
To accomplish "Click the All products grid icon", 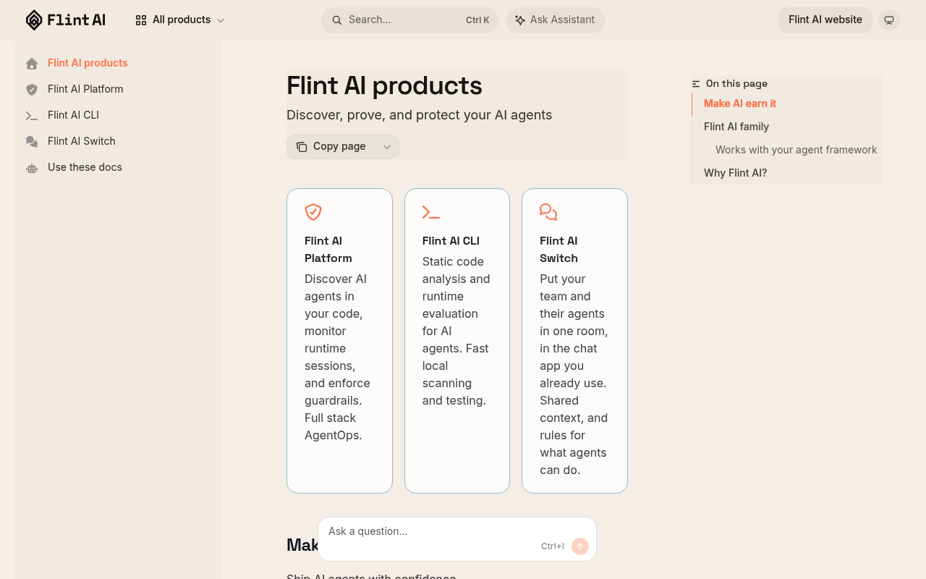I will coord(141,20).
